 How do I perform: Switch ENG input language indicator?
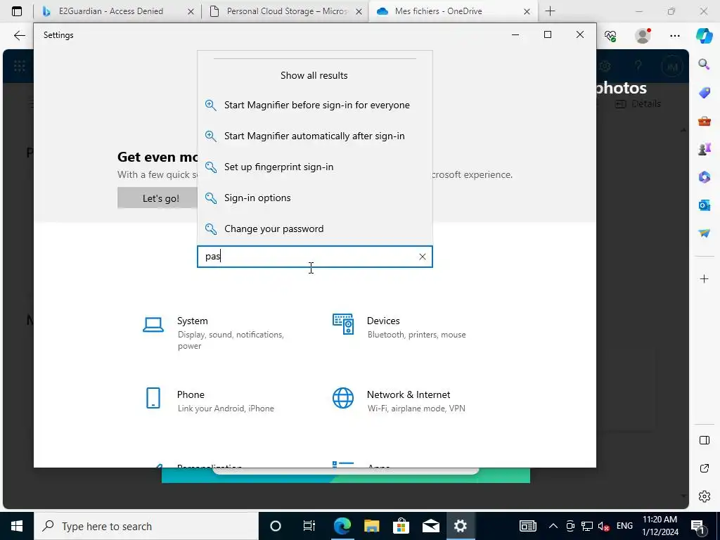pos(624,526)
